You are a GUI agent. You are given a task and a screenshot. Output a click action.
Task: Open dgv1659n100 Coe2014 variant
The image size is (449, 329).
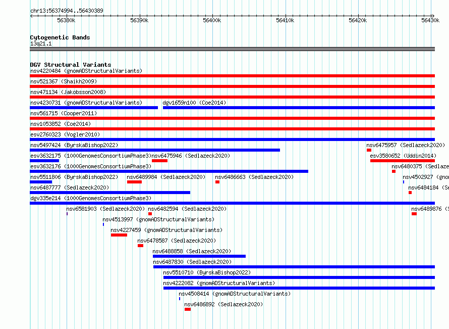click(194, 103)
